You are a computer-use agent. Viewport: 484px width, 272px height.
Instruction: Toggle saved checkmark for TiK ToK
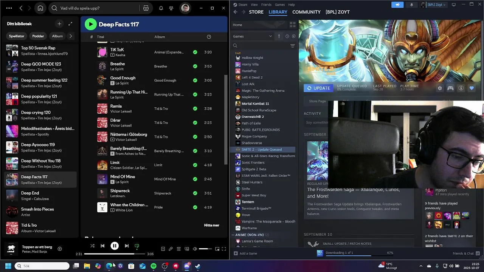(195, 52)
